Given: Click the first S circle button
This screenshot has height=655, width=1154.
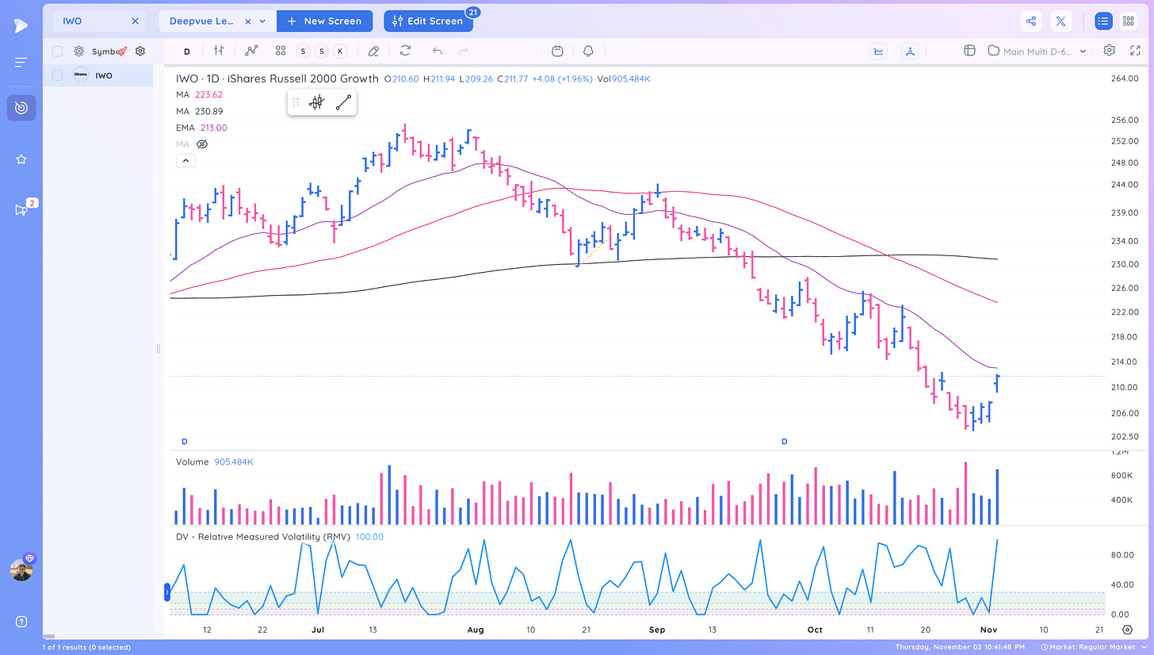Looking at the screenshot, I should point(303,51).
